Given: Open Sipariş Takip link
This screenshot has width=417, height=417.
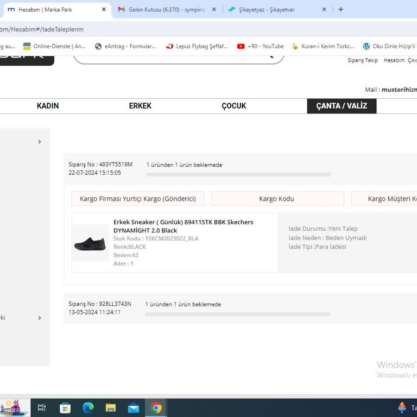Looking at the screenshot, I should (x=363, y=60).
